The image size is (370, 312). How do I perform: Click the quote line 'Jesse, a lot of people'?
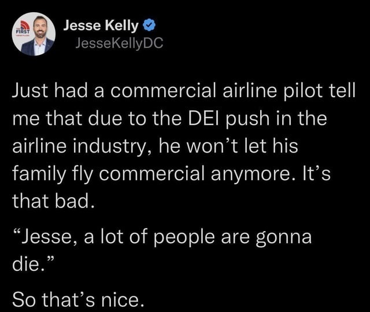(x=162, y=237)
